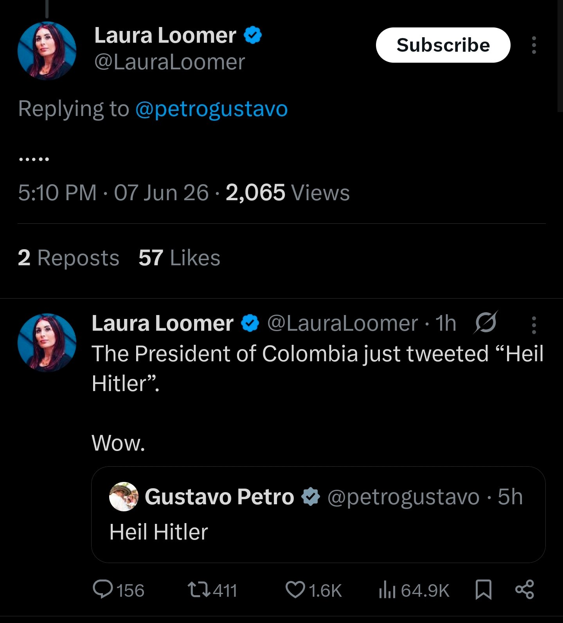View the 2 Reposts list
Image resolution: width=563 pixels, height=623 pixels.
[68, 258]
